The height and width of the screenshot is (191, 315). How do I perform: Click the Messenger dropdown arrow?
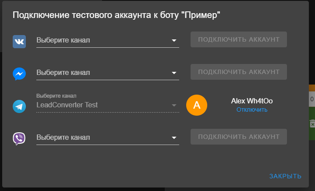(174, 73)
